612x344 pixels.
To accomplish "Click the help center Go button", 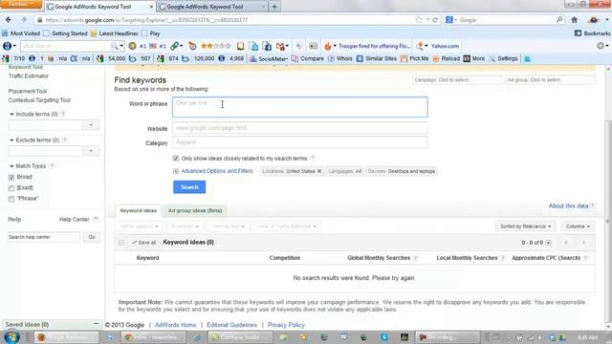I will pos(92,237).
